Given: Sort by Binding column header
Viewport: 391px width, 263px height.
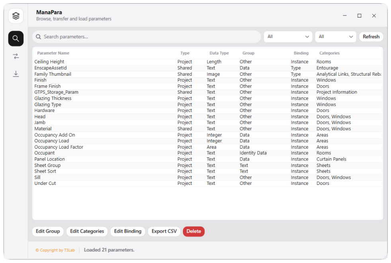Looking at the screenshot, I should 301,53.
